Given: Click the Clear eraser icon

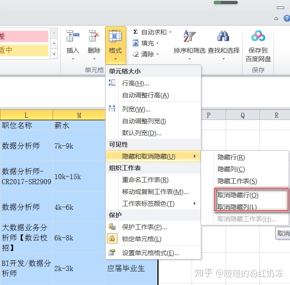Looking at the screenshot, I should 136,54.
